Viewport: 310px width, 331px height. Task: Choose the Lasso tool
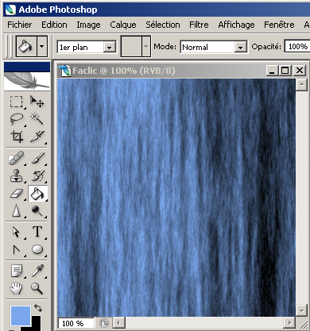(16, 119)
